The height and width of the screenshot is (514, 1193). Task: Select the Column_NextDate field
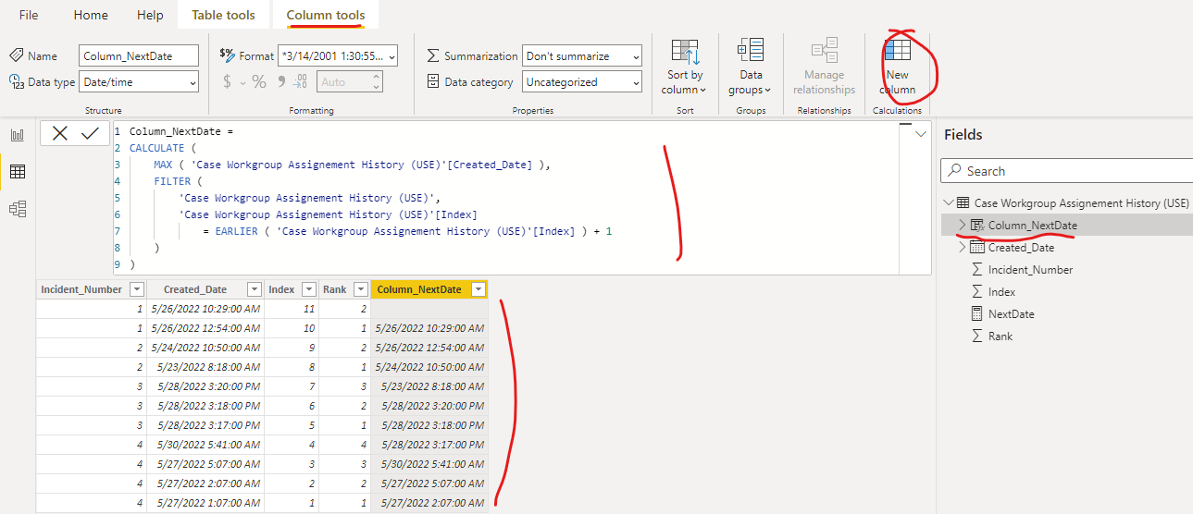click(x=1032, y=225)
